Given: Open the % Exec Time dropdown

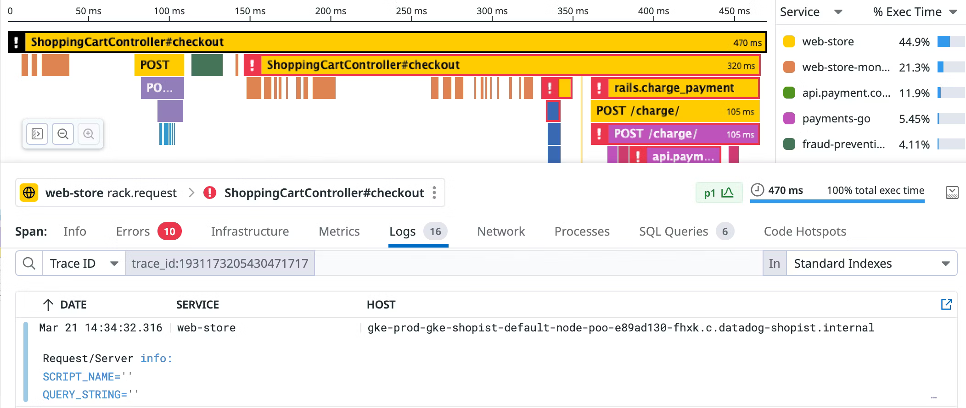Looking at the screenshot, I should pyautogui.click(x=953, y=12).
